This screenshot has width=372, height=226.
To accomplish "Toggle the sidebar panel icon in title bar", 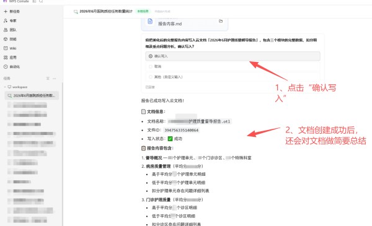I will point(34,1).
